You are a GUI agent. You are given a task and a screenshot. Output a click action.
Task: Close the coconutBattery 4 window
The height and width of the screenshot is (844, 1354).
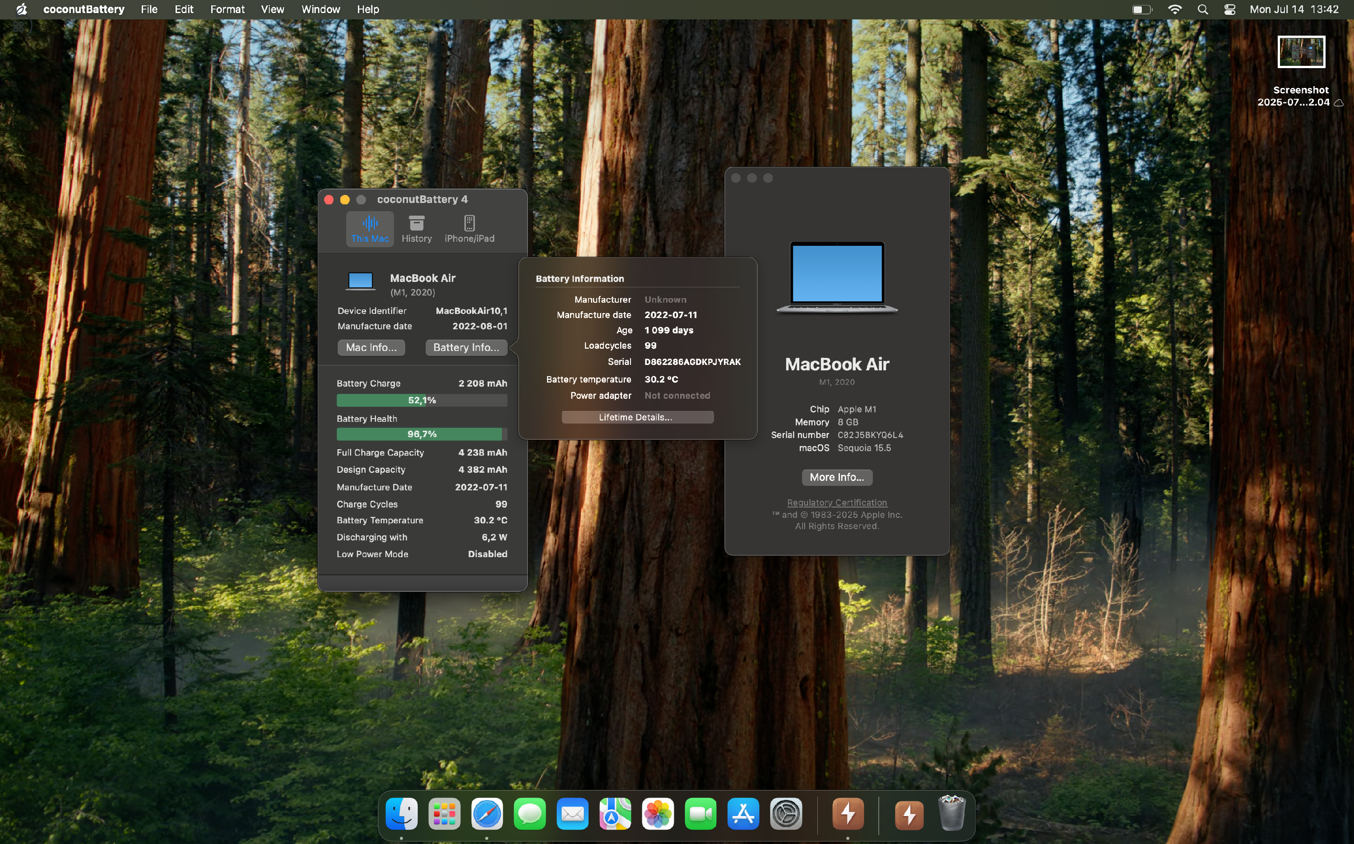tap(329, 200)
